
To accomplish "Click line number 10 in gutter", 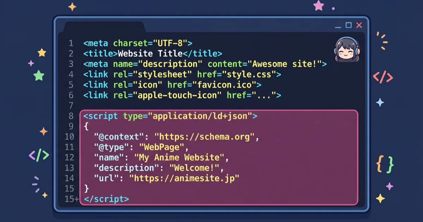I will click(x=69, y=137).
